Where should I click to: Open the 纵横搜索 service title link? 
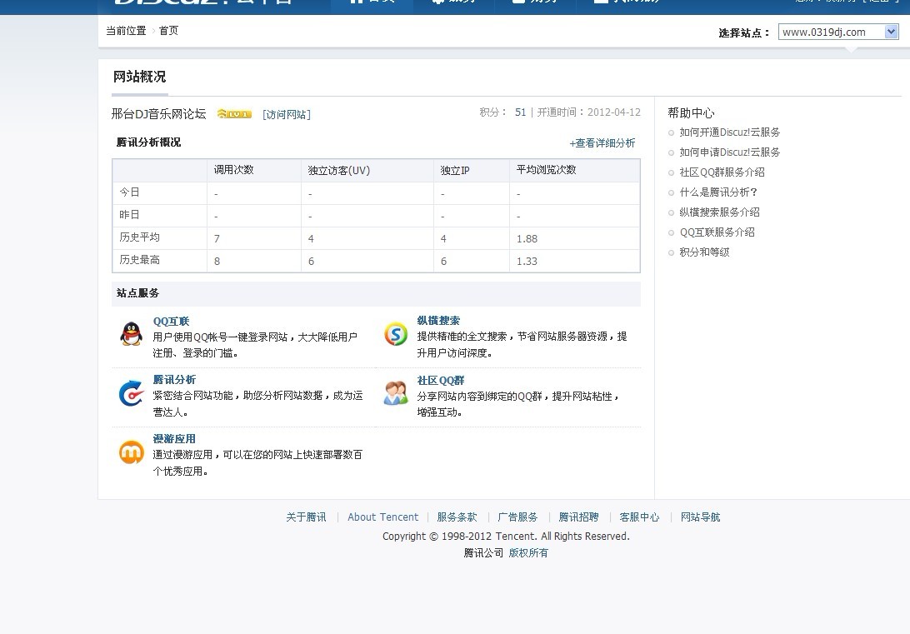coord(438,321)
